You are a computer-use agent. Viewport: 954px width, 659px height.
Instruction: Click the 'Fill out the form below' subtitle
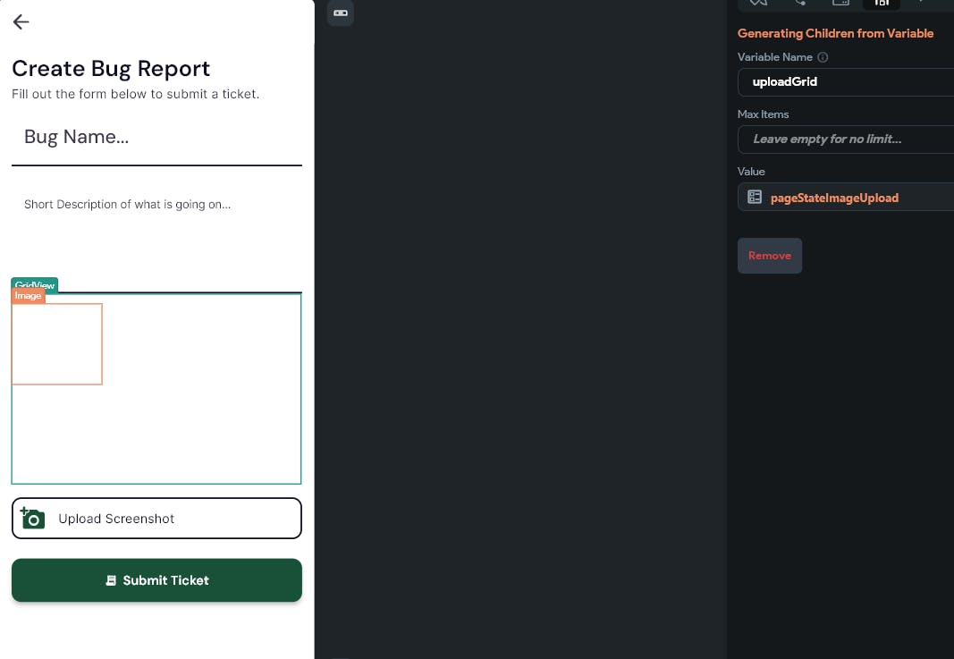[136, 94]
